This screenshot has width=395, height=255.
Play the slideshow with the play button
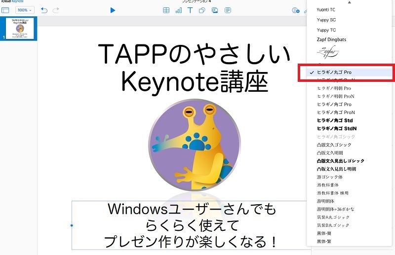(113, 10)
